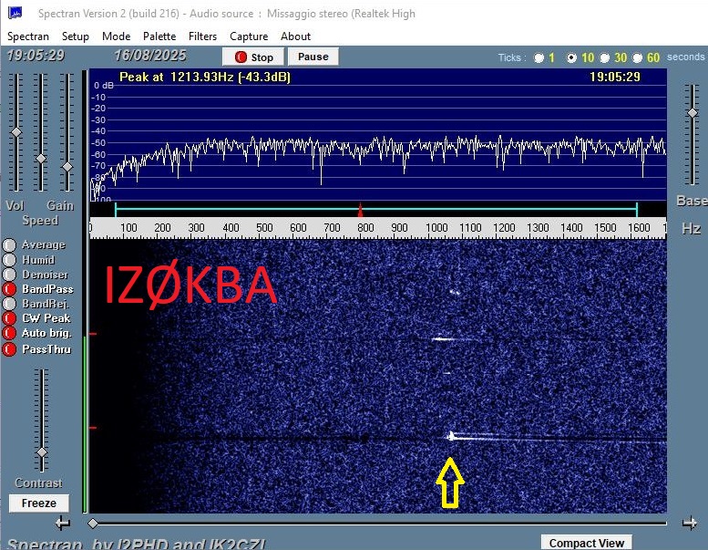
Task: Click the red frequency marker triangle on scale
Action: 361,209
